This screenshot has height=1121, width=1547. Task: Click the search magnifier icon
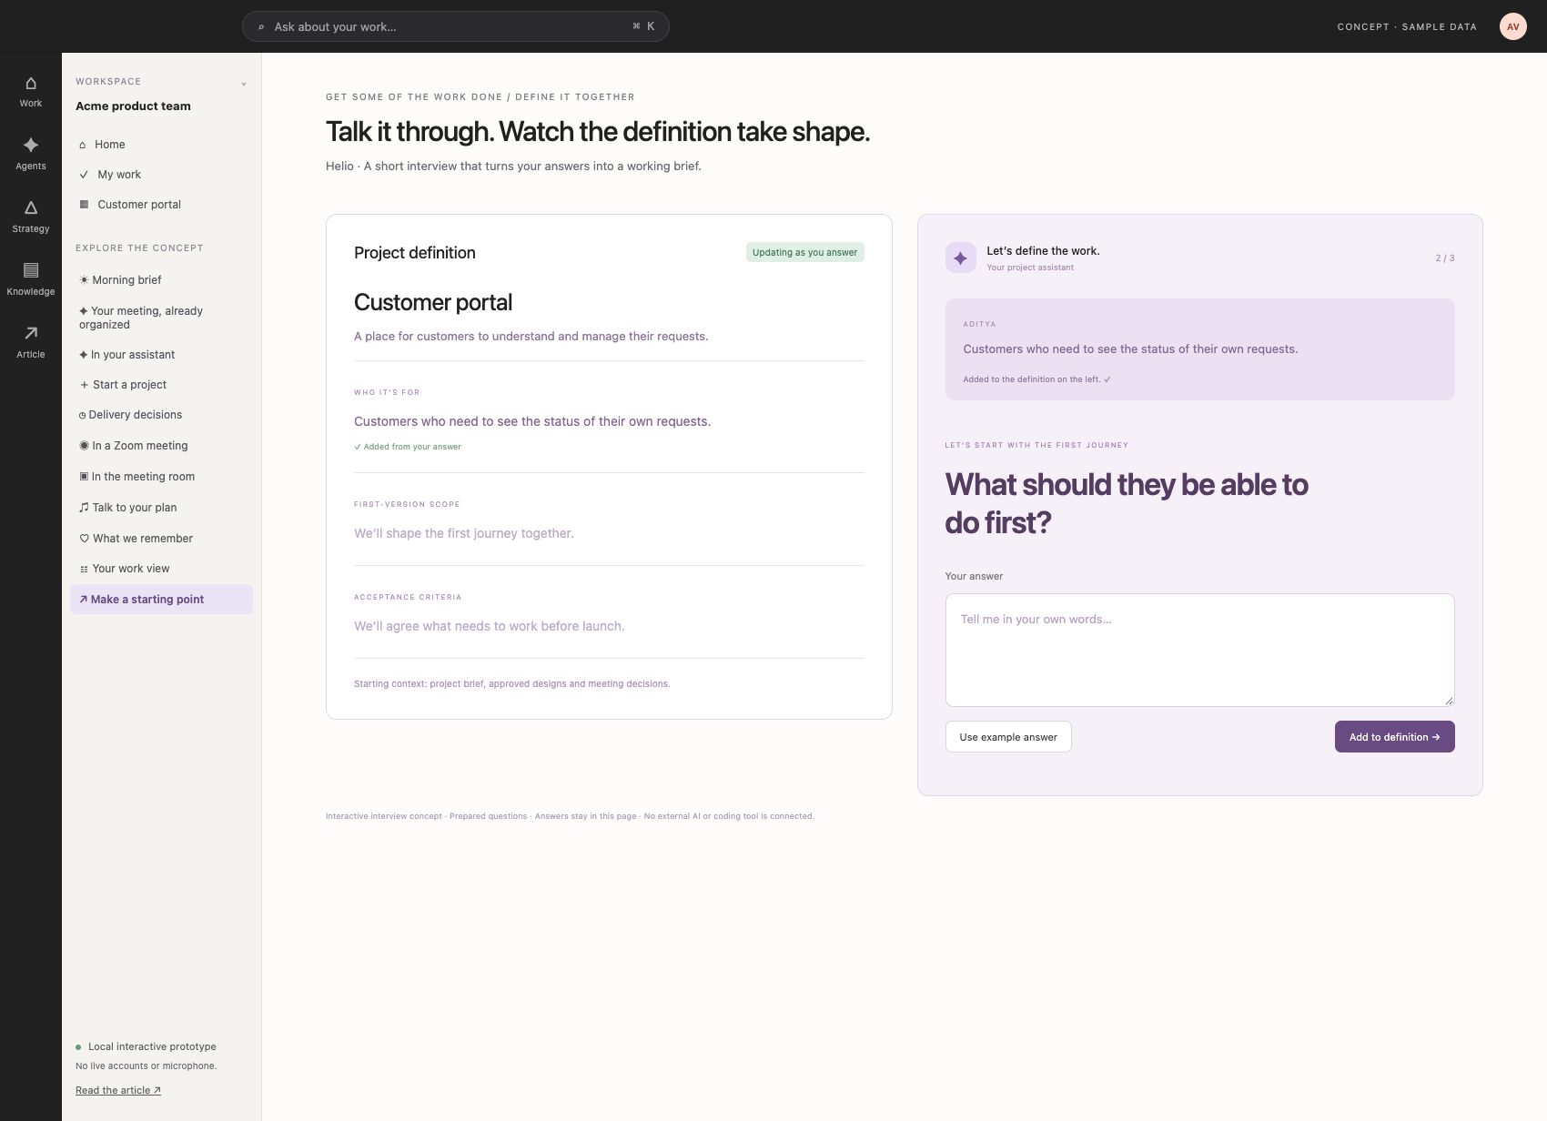pyautogui.click(x=261, y=27)
